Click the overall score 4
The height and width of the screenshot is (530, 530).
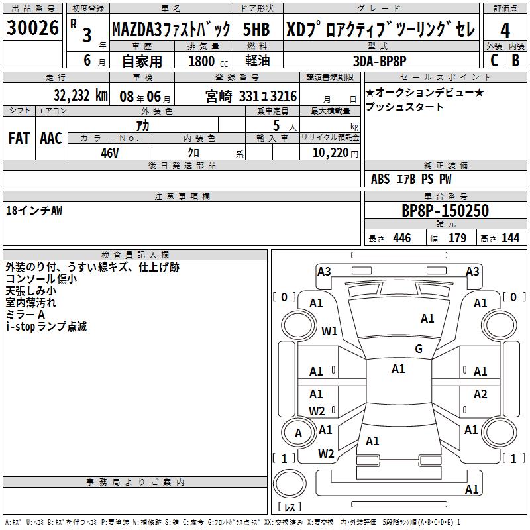505,30
